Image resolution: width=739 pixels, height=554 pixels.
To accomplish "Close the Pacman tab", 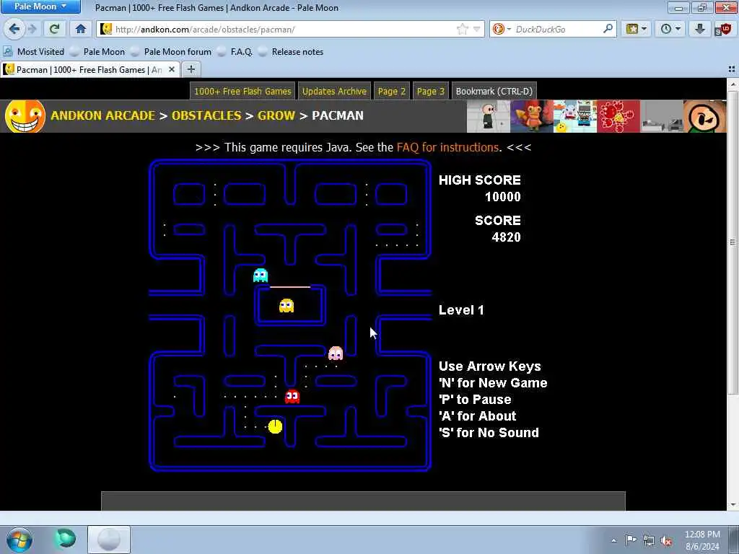I will (x=172, y=70).
